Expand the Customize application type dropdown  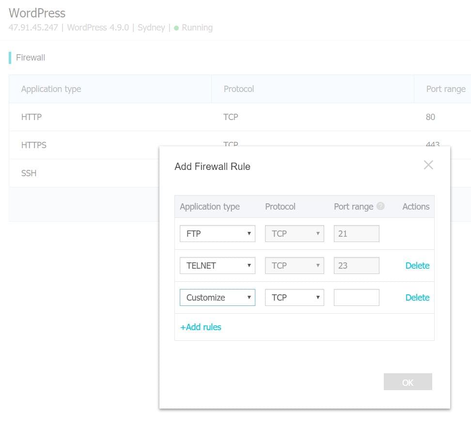pos(217,297)
